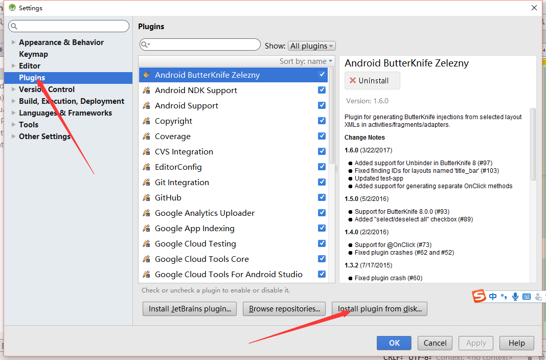The height and width of the screenshot is (360, 546).
Task: Click Install plugin from disk button
Action: (380, 309)
